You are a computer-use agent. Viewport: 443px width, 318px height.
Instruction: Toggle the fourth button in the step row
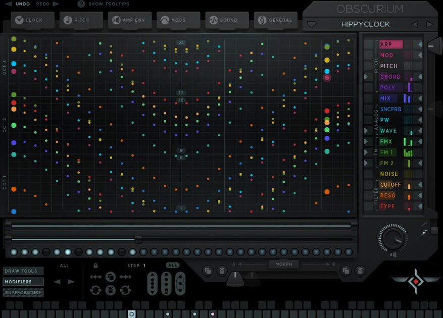tap(46, 252)
